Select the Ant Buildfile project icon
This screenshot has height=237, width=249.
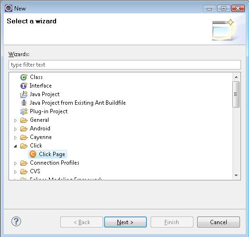tap(24, 103)
